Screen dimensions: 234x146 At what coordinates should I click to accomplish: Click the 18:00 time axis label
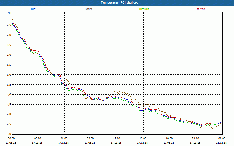[169, 138]
